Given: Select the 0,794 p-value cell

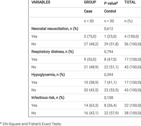Looking at the screenshot, I should [109, 52].
